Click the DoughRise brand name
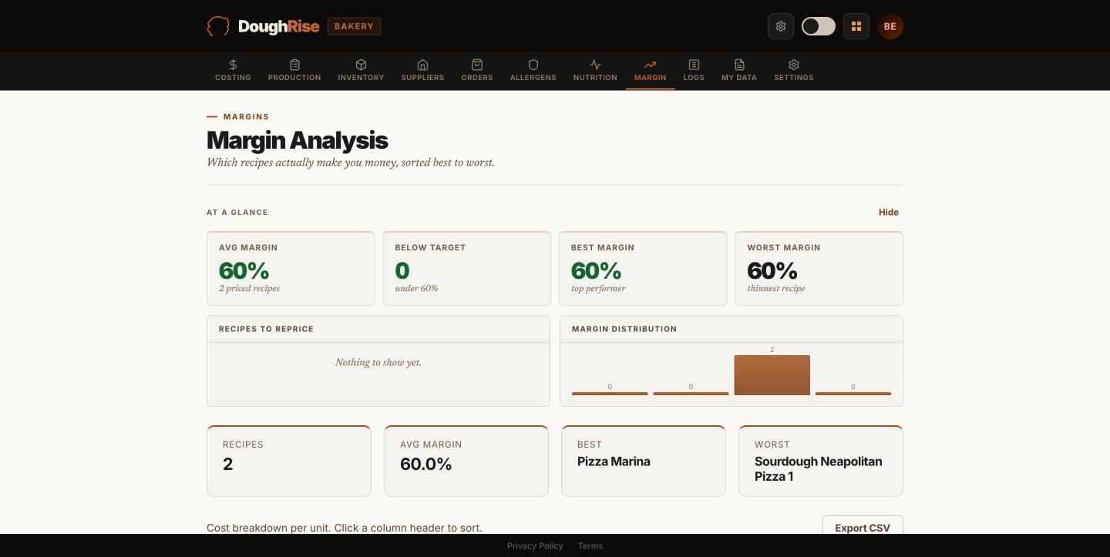The image size is (1110, 557). point(278,26)
